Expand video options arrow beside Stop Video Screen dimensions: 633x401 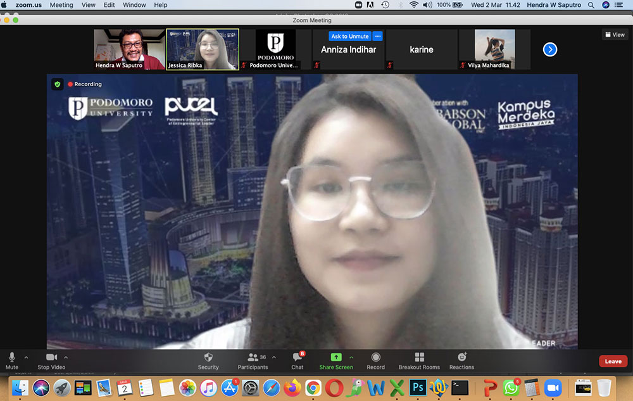pyautogui.click(x=66, y=357)
